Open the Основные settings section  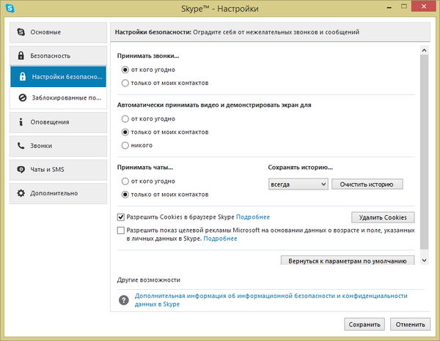click(x=59, y=32)
